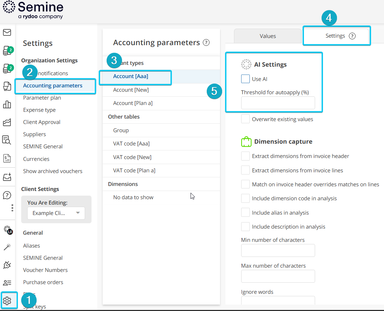
Task: Click the inbox download tray icon
Action: [x=7, y=176]
